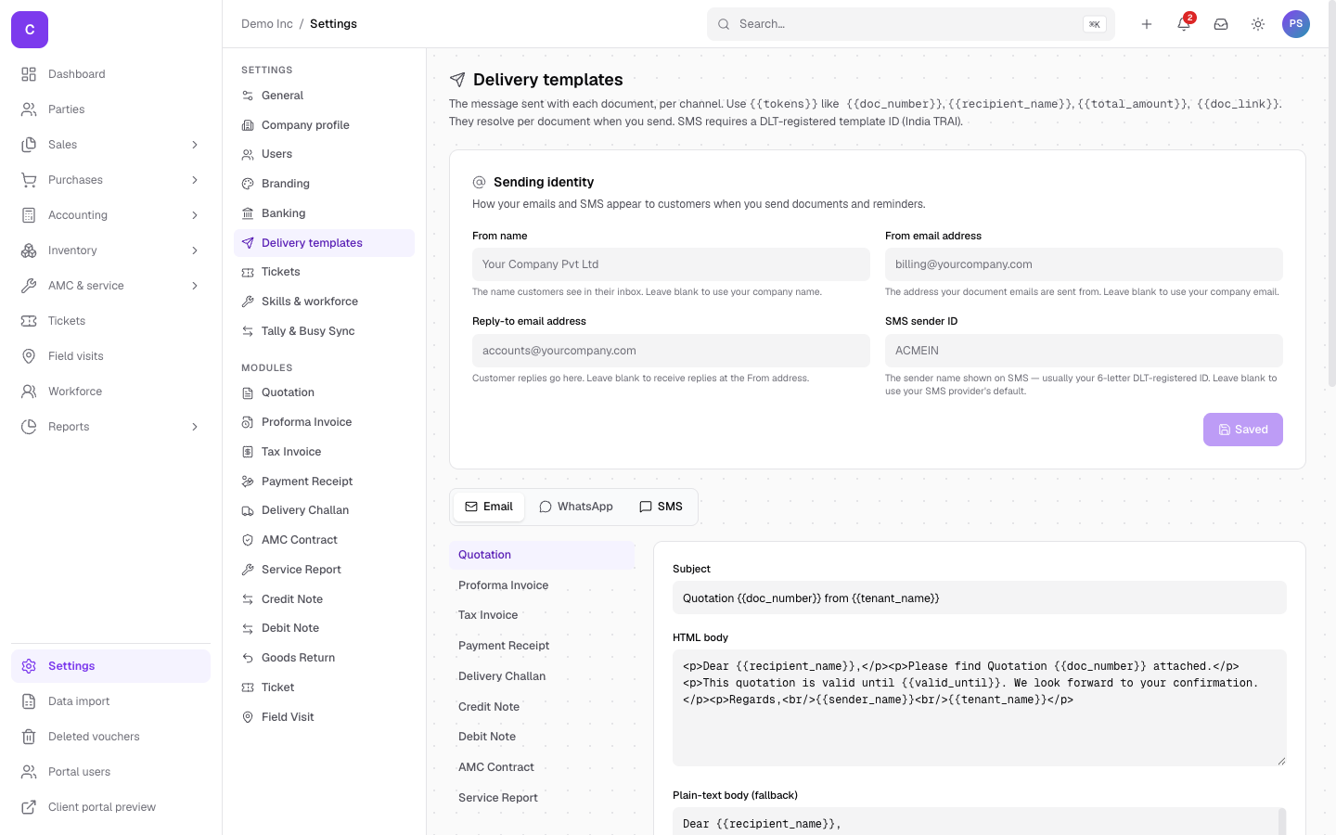Image resolution: width=1336 pixels, height=835 pixels.
Task: Open the Tickets item in main sidebar
Action: point(110,321)
